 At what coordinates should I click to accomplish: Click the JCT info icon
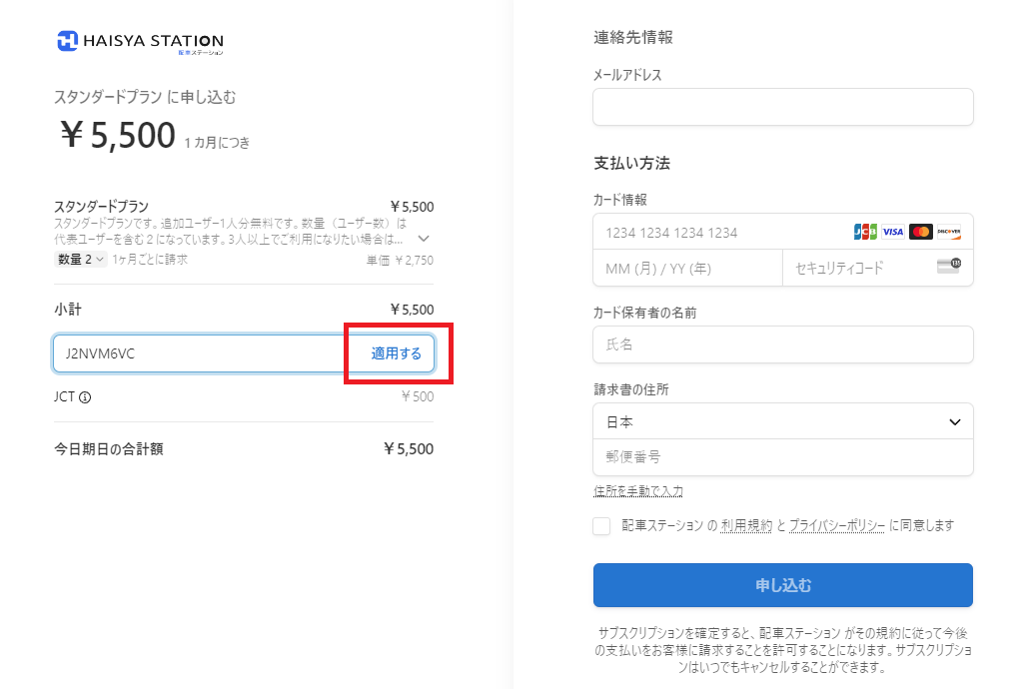85,397
